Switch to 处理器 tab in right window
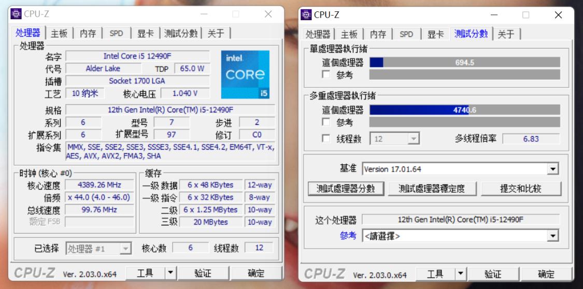The width and height of the screenshot is (583, 289). tap(318, 34)
